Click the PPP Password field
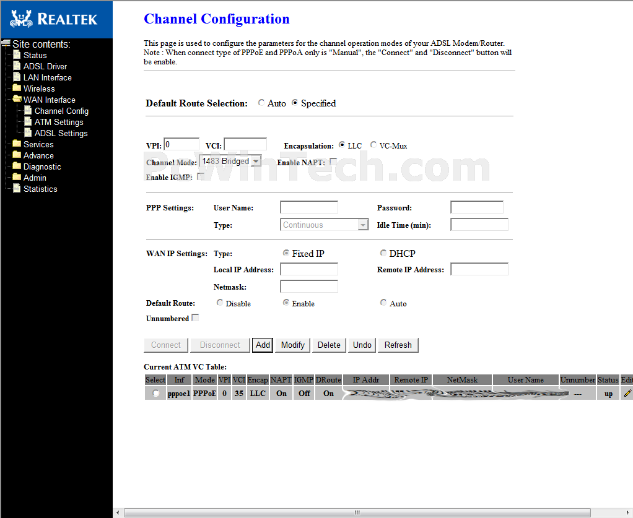The width and height of the screenshot is (633, 518). click(x=477, y=207)
